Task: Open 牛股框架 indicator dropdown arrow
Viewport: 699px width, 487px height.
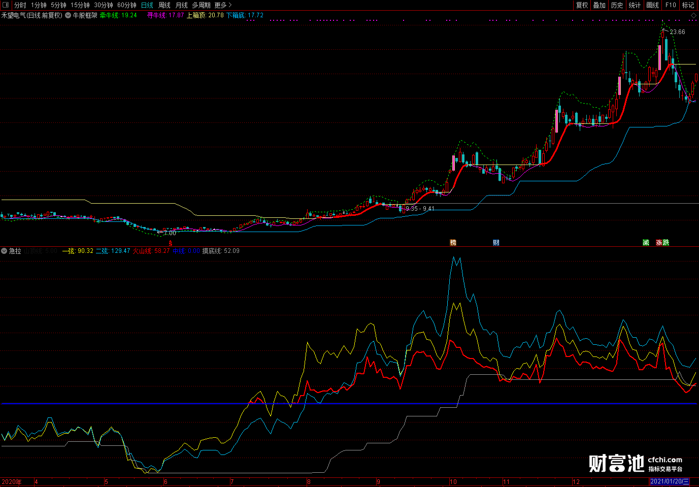Action: coord(68,15)
